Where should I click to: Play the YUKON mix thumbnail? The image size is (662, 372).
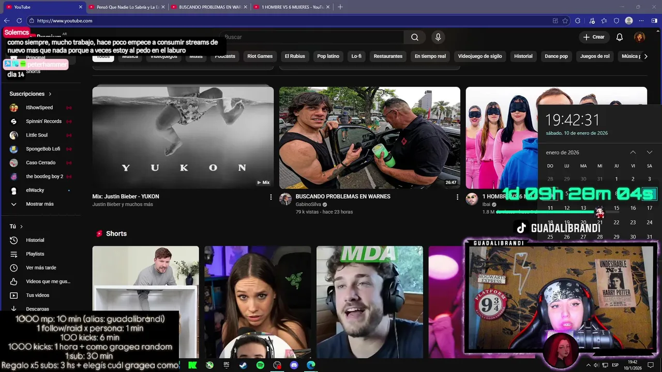[183, 137]
